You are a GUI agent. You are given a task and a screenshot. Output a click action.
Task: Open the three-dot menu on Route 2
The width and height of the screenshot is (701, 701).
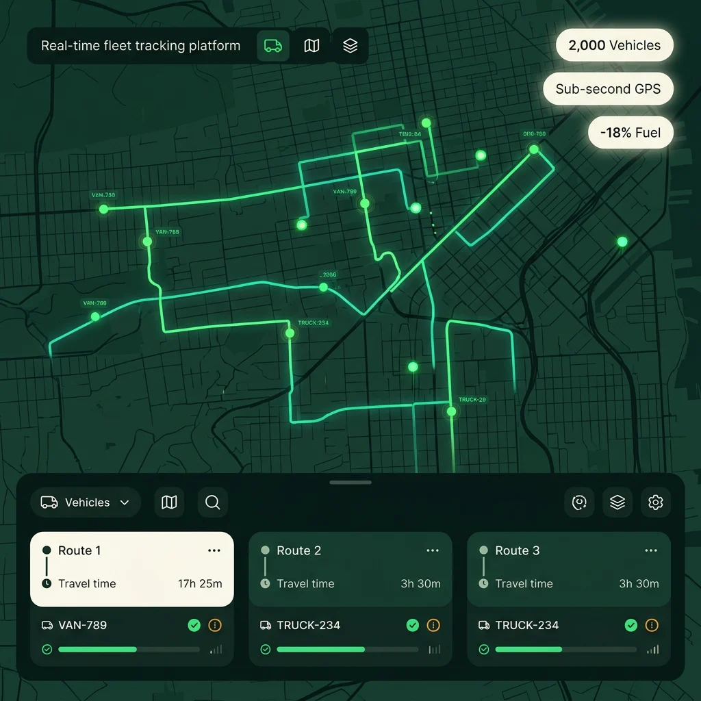tap(433, 550)
